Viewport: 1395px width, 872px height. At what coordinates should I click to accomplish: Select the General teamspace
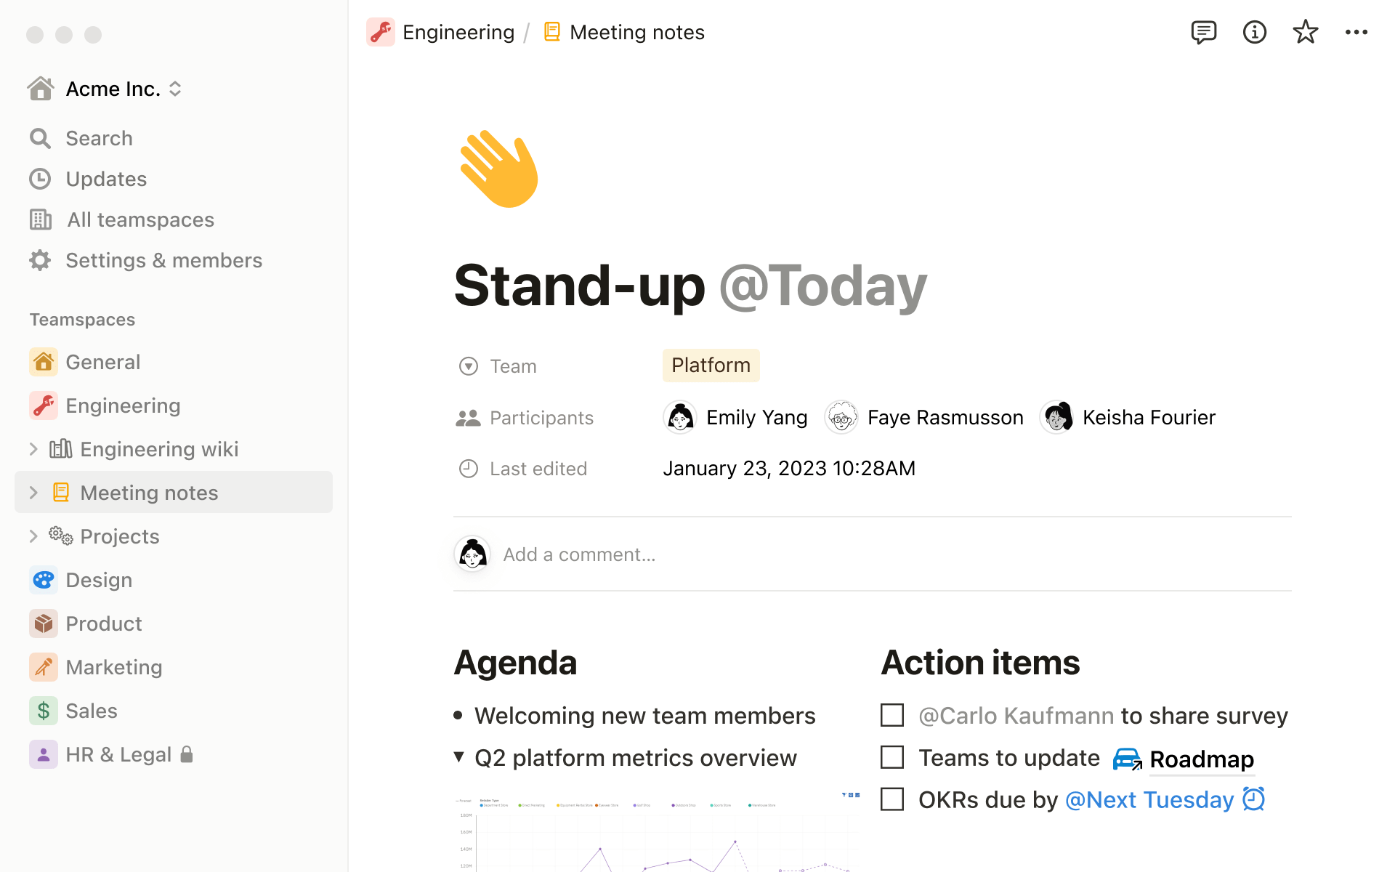point(102,360)
